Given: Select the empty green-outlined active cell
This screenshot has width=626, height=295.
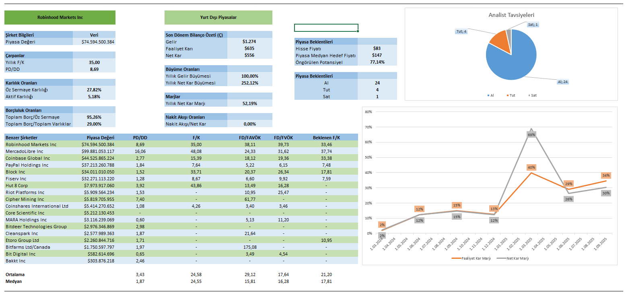Looking at the screenshot, I should pyautogui.click(x=326, y=28).
